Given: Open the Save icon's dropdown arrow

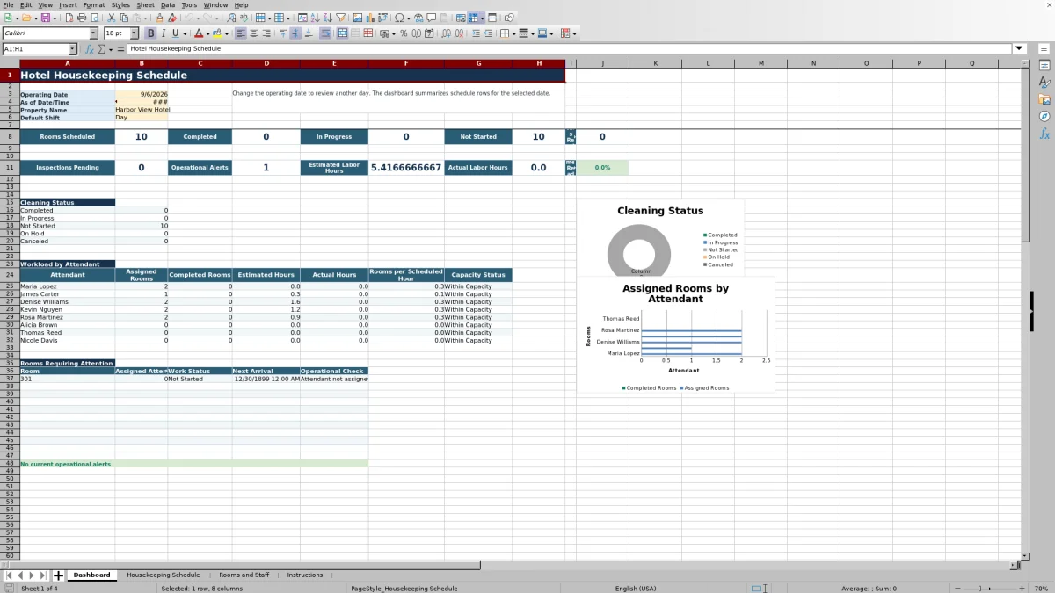Looking at the screenshot, I should click(55, 18).
